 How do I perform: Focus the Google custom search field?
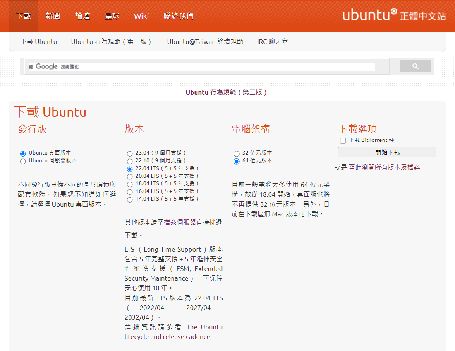[x=201, y=66]
